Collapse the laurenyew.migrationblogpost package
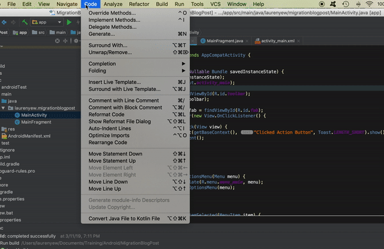The width and height of the screenshot is (384, 249). point(3,108)
